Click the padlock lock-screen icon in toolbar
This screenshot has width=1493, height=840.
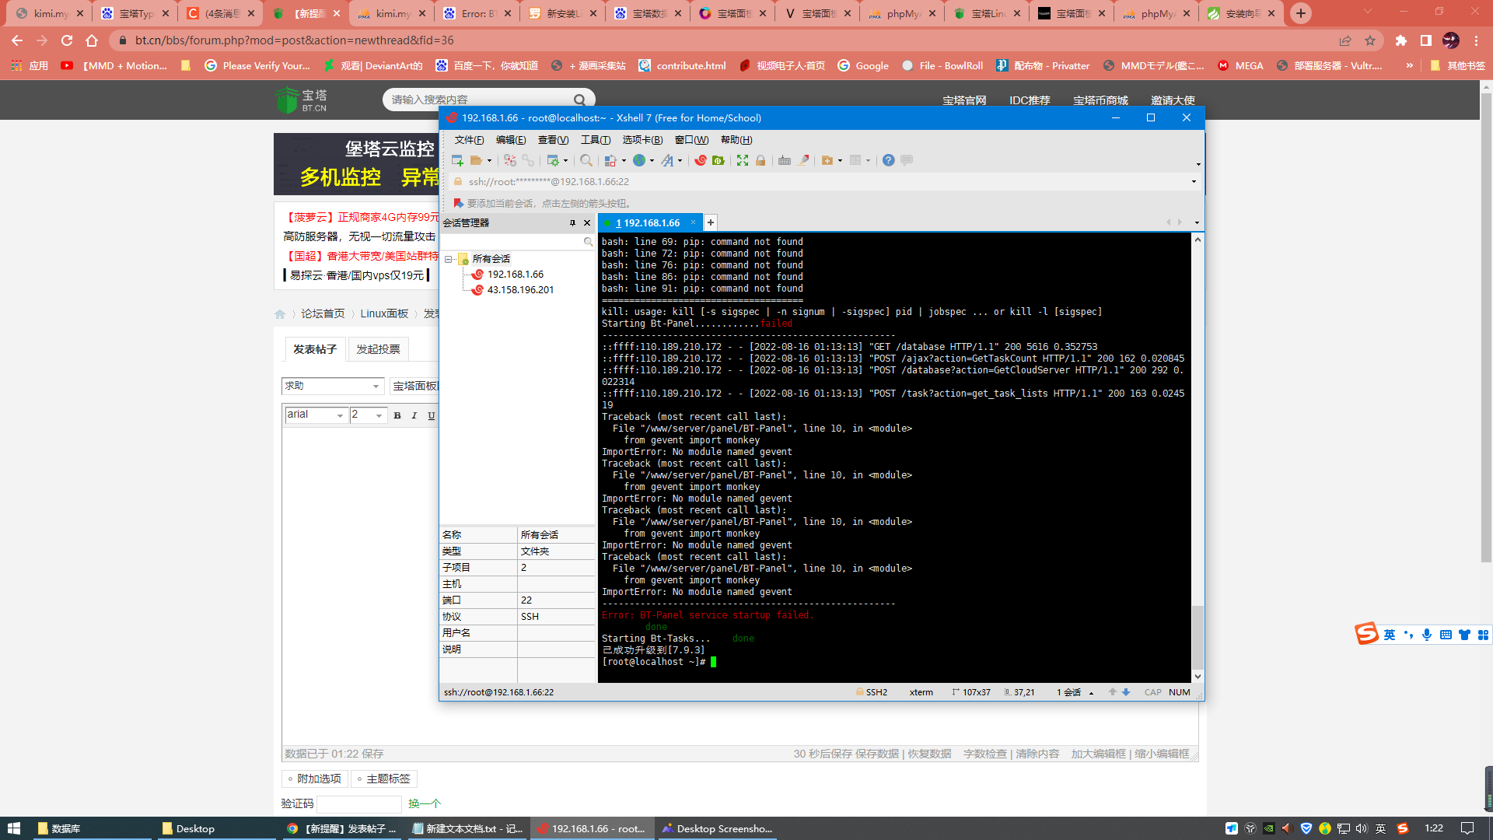[760, 160]
